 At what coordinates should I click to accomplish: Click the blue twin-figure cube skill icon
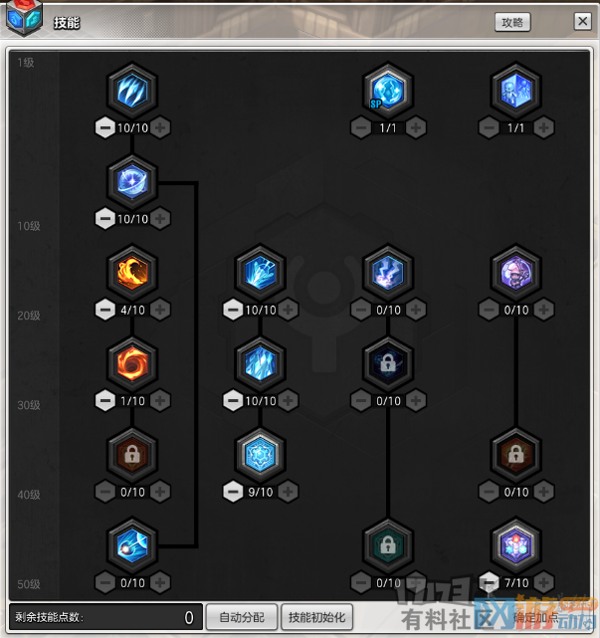tap(515, 91)
